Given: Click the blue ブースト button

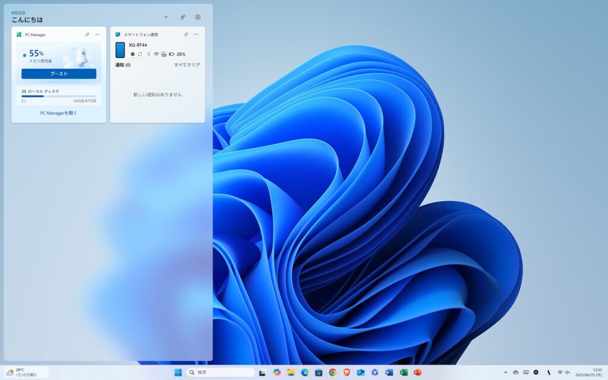Looking at the screenshot, I should tap(59, 74).
